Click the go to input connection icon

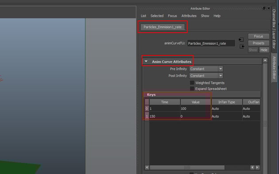[241, 39]
